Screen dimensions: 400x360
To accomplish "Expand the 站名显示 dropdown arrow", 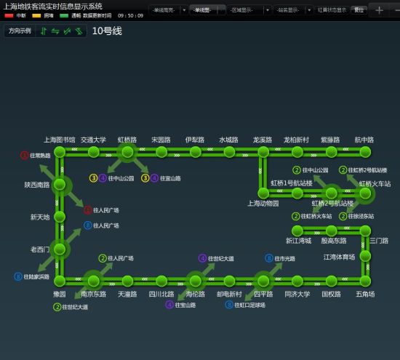I will [x=309, y=10].
